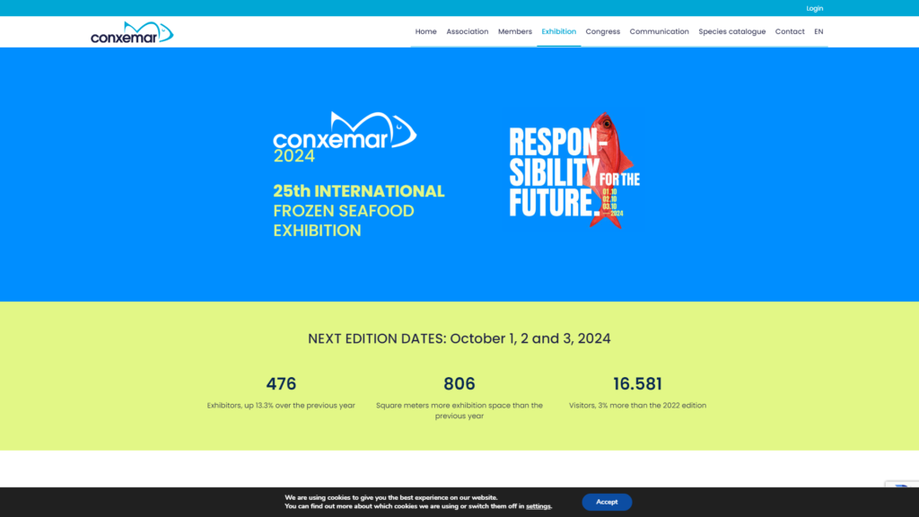Open the Species catalogue menu item
The width and height of the screenshot is (919, 517).
pos(731,31)
